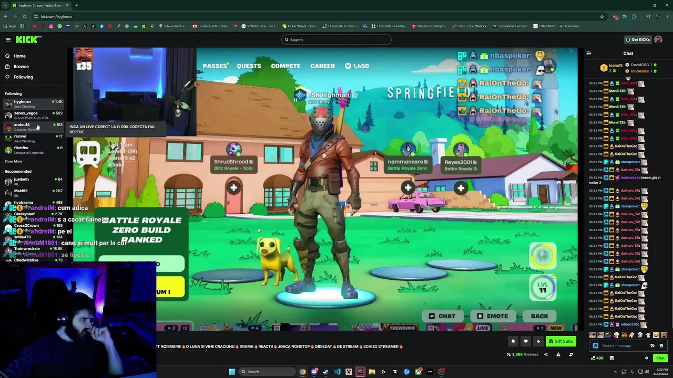Reload the page with browser refresh icon
The height and width of the screenshot is (378, 673).
tap(26, 16)
